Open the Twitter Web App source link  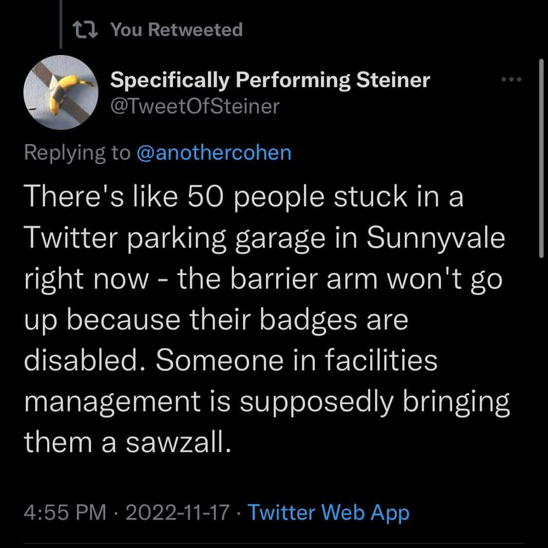pyautogui.click(x=329, y=513)
